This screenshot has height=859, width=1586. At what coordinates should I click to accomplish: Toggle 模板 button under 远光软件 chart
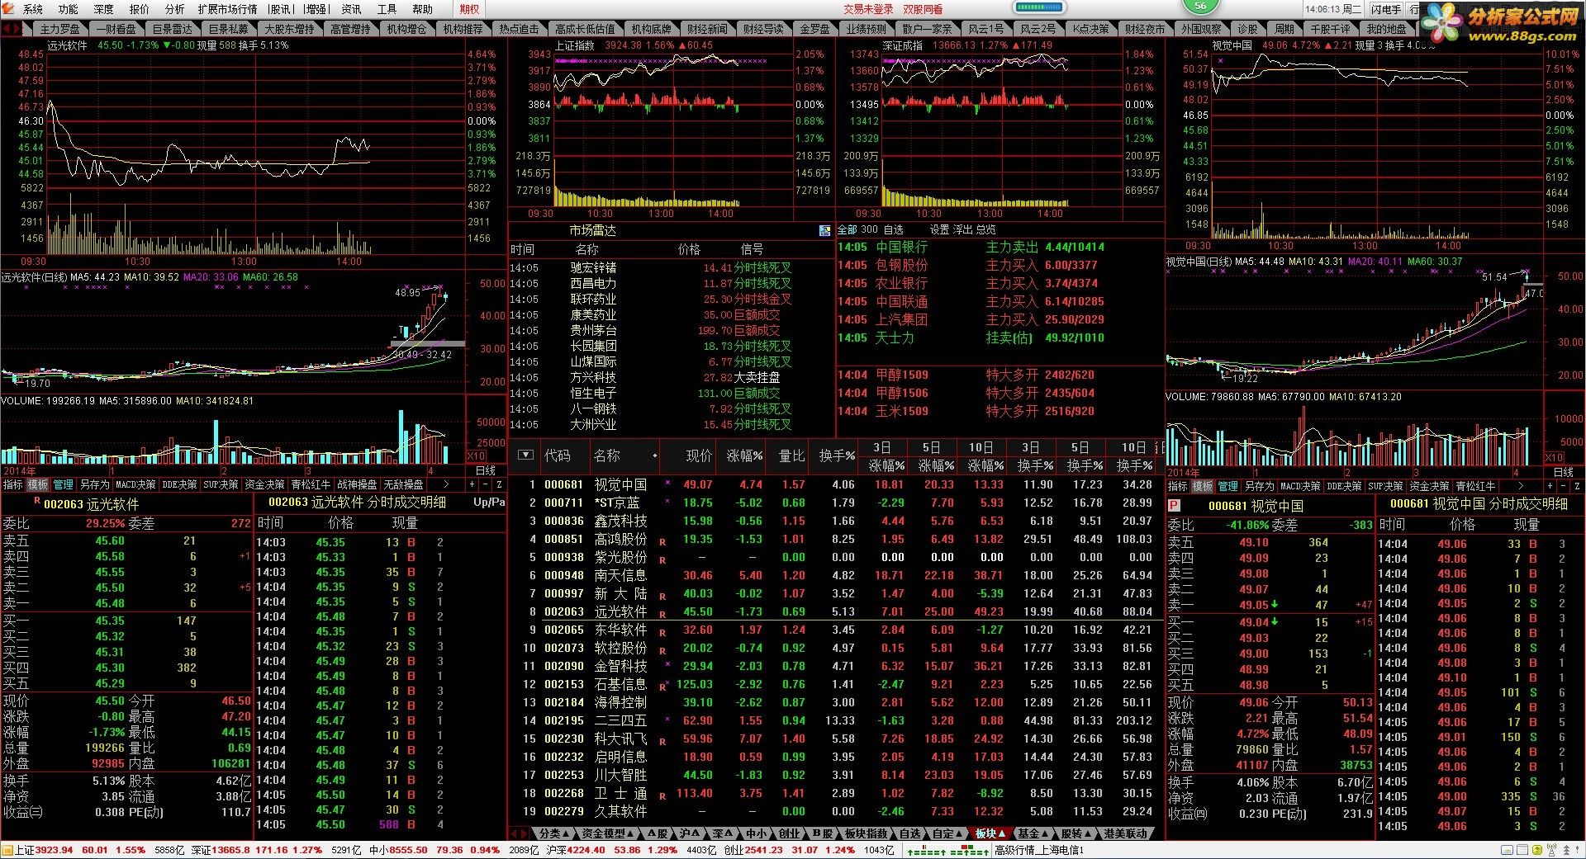point(37,484)
